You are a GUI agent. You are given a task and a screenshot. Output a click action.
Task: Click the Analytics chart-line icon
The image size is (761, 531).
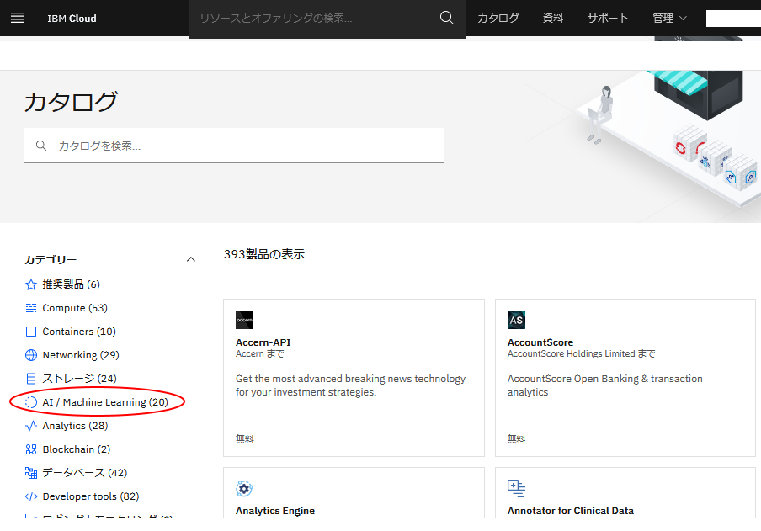click(31, 426)
